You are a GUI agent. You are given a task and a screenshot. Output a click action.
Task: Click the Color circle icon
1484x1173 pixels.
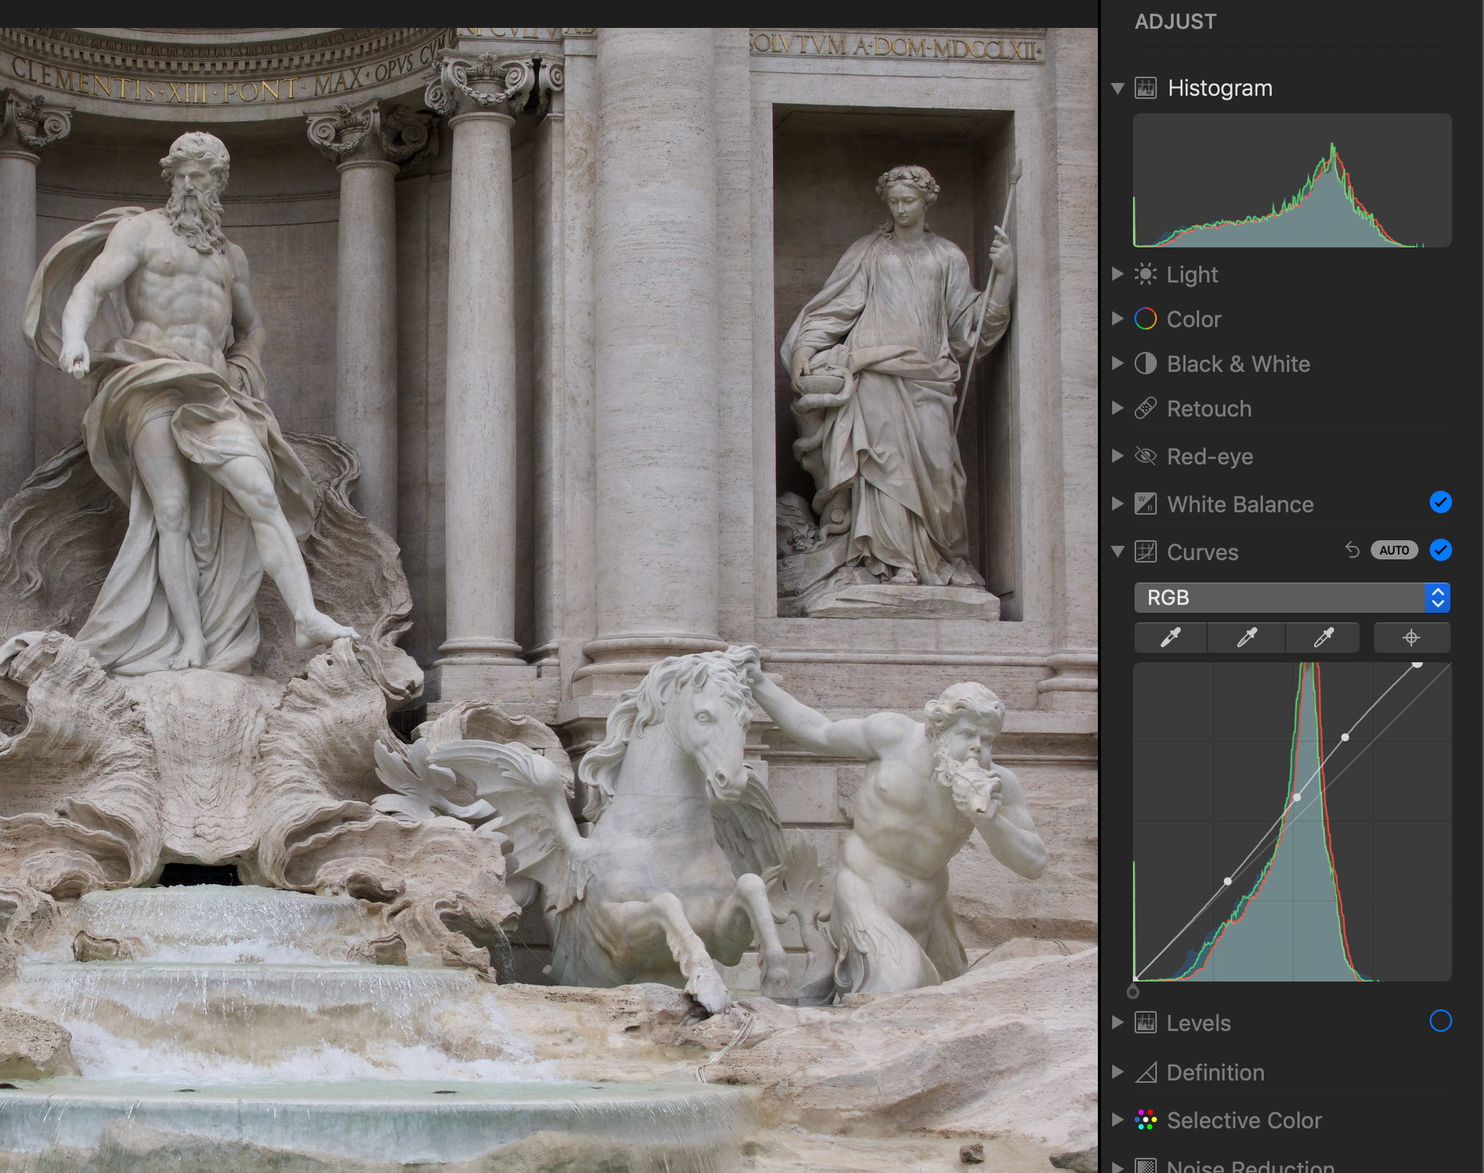(x=1146, y=319)
